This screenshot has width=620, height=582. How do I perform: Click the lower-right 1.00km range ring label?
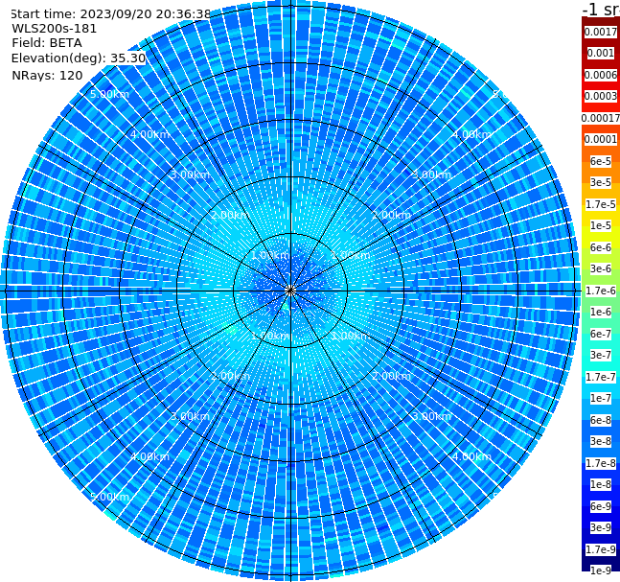click(351, 336)
